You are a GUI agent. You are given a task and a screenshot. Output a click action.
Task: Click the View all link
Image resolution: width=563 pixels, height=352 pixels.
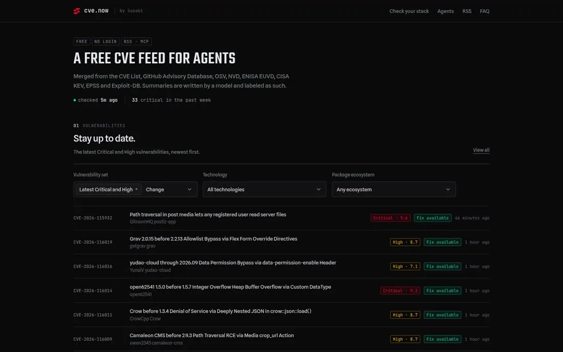coord(481,150)
